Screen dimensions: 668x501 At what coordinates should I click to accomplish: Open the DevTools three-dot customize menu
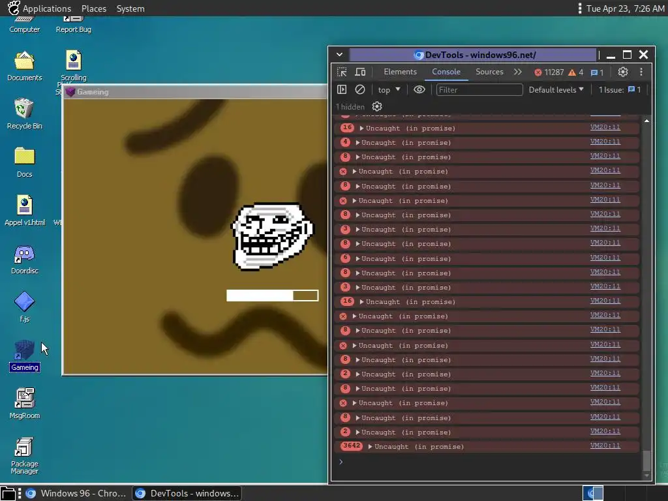[x=641, y=72]
